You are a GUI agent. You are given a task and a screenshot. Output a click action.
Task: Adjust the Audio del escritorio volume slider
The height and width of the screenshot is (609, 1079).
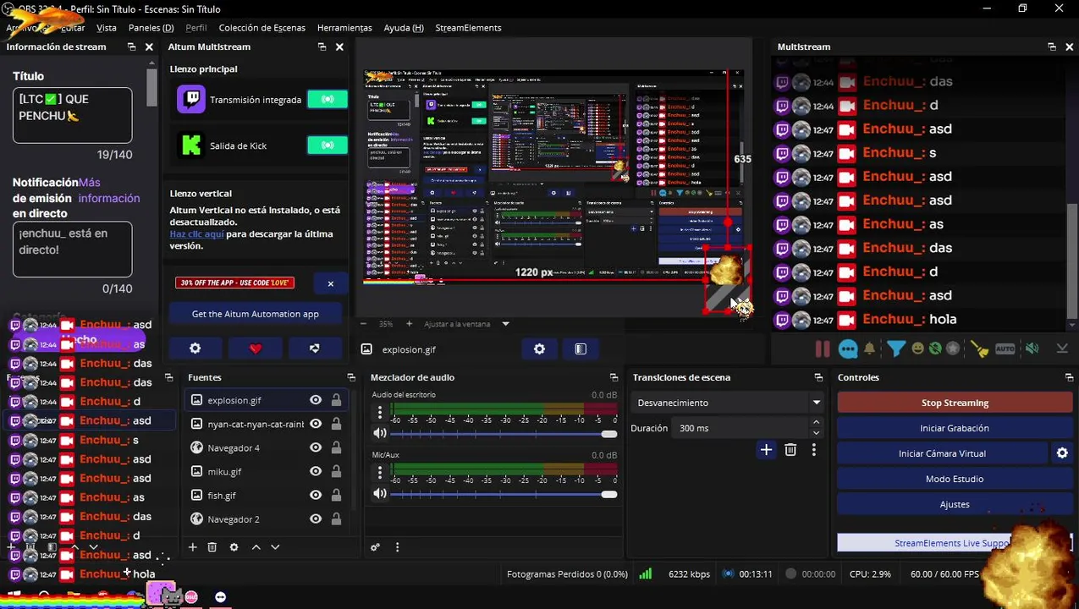tap(503, 434)
